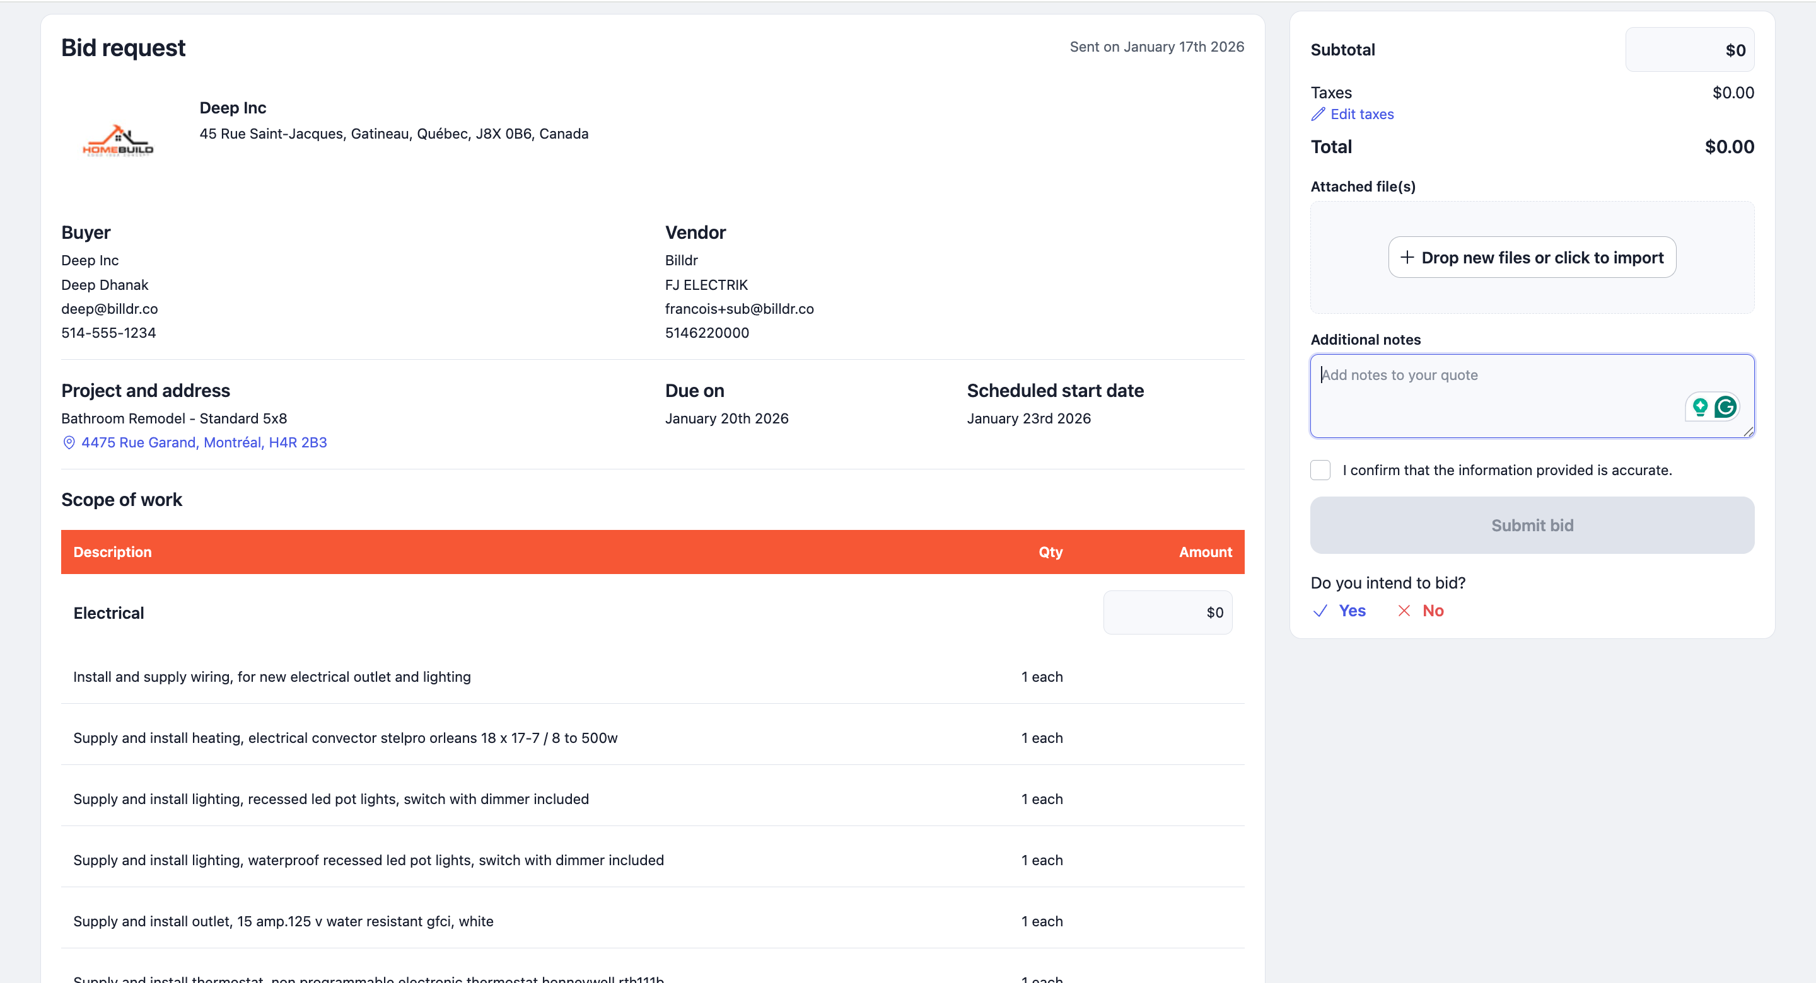Click the Amount column header
1816x983 pixels.
[1205, 552]
